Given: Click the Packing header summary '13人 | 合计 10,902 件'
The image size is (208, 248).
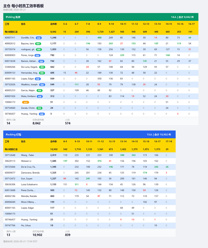Looking at the screenshot, I should (159, 134).
